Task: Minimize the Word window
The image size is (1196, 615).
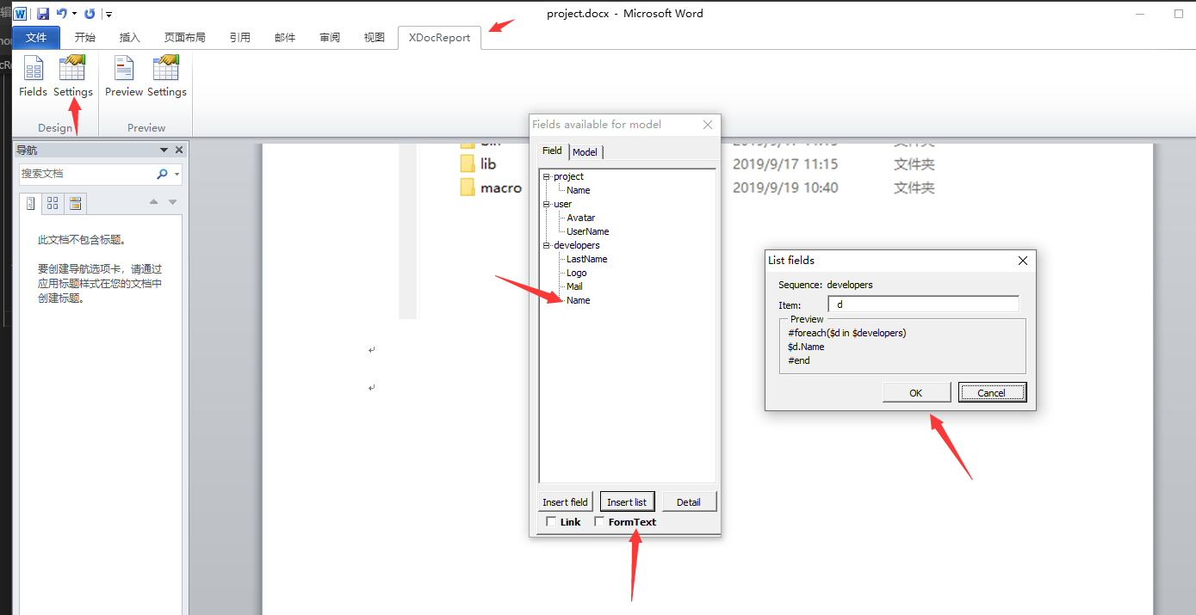Action: [x=1139, y=14]
